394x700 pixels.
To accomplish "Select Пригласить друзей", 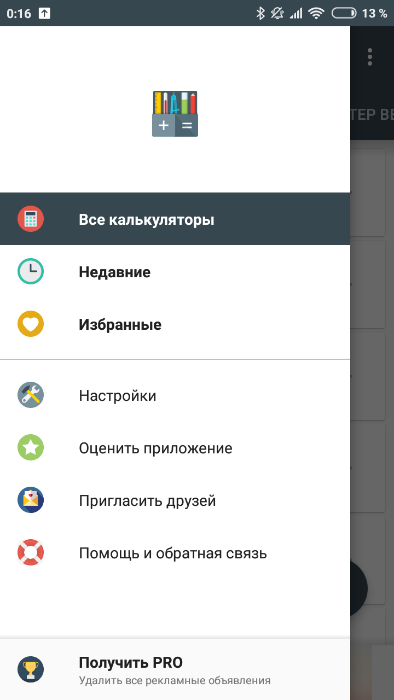I will (175, 500).
